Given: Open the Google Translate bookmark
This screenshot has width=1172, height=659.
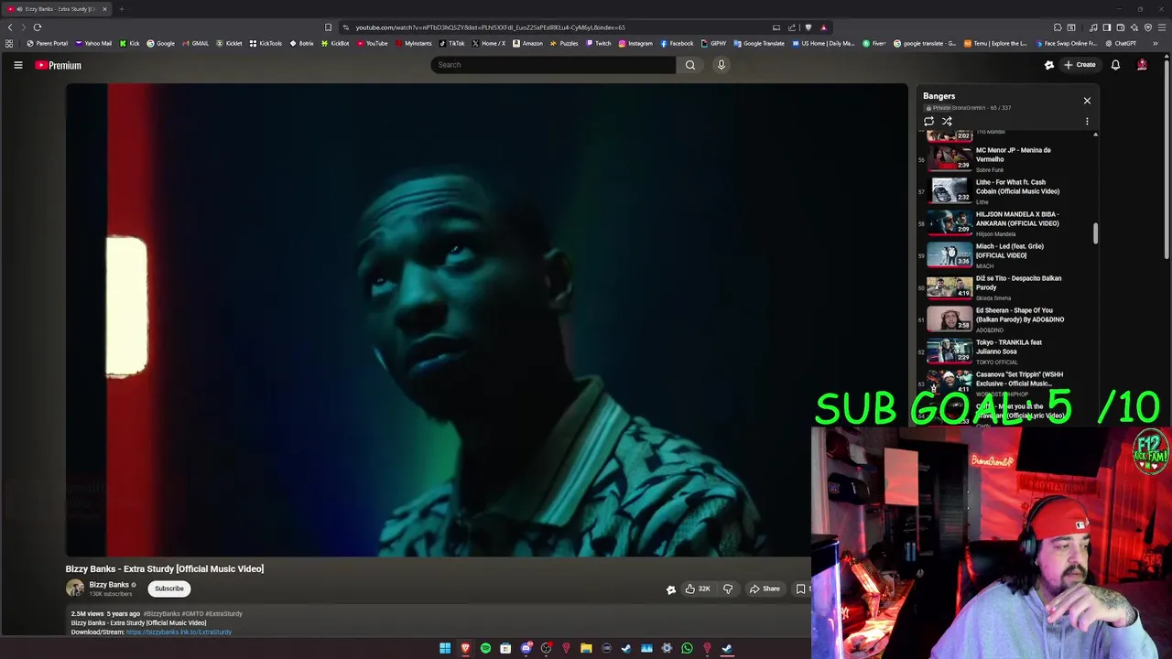Looking at the screenshot, I should (x=759, y=43).
